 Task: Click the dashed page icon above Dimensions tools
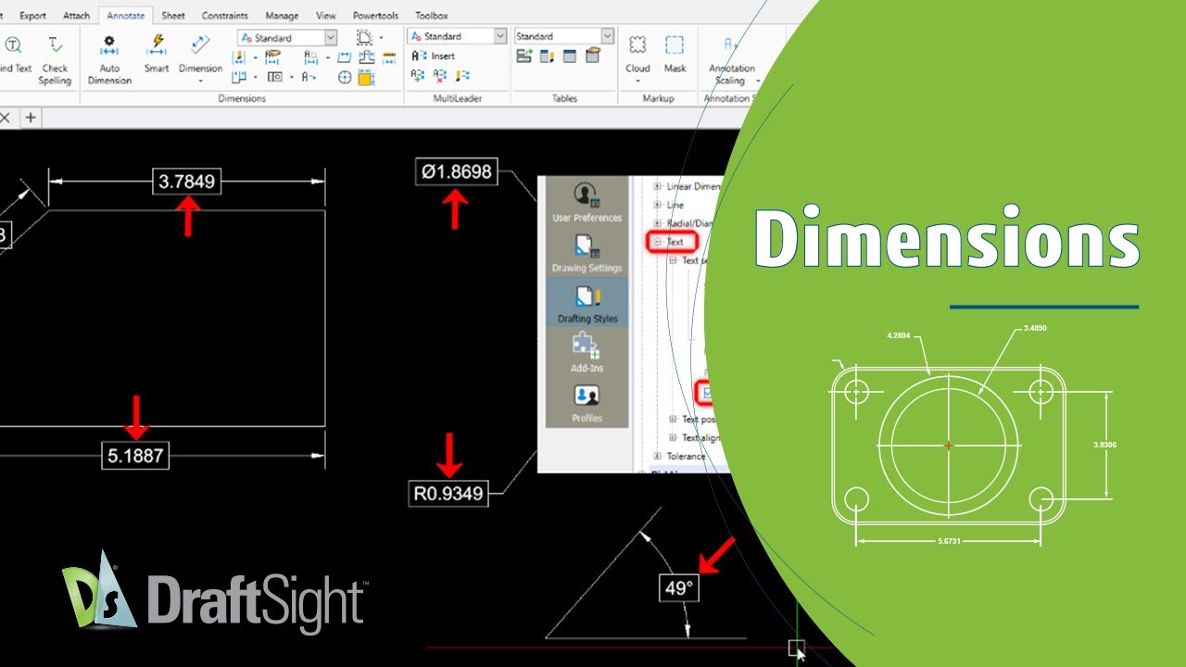tap(365, 37)
